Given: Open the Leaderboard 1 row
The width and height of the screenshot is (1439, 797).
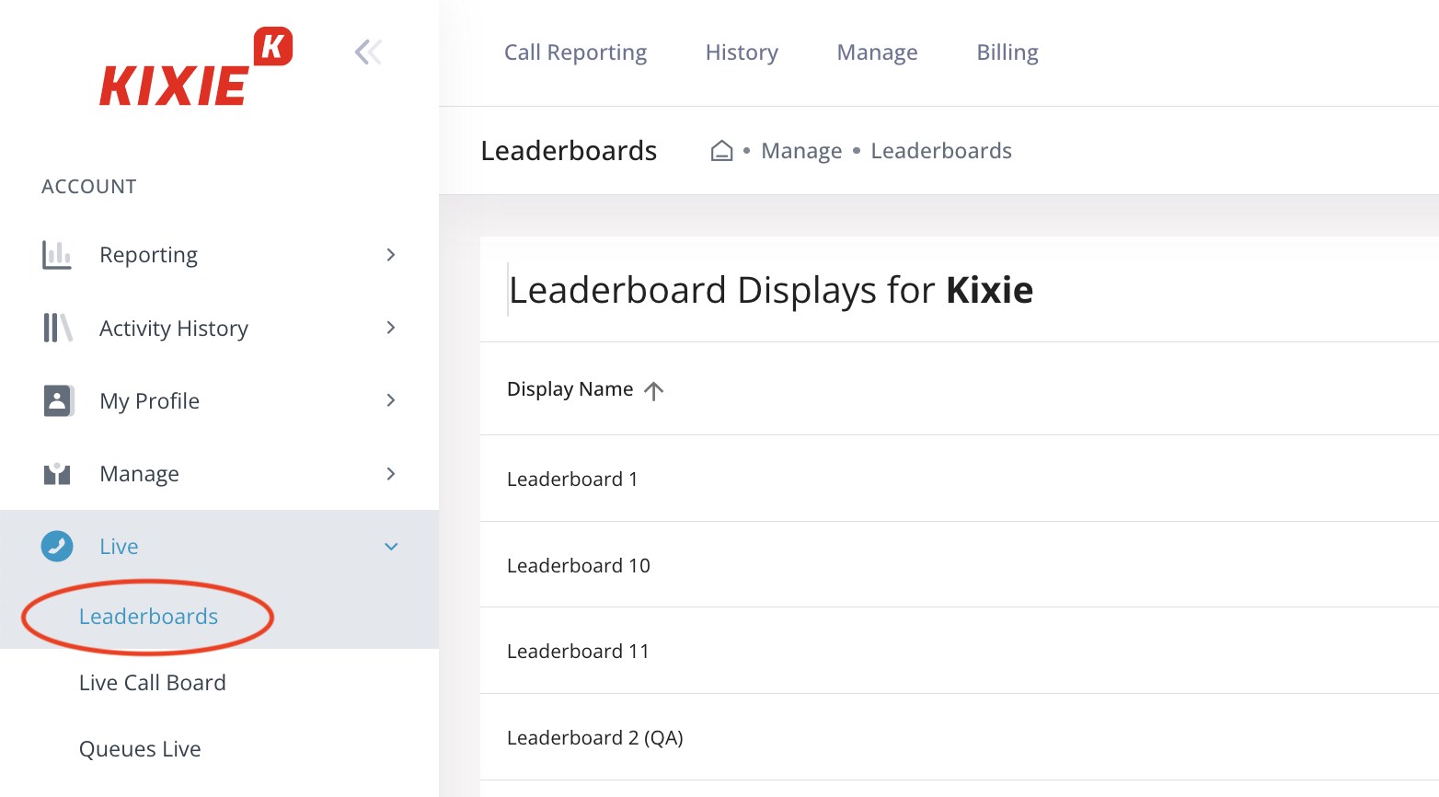Looking at the screenshot, I should click(x=960, y=479).
